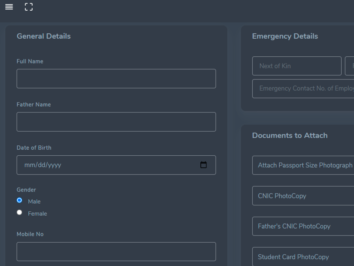Choose CNIC PhotoCopy file input
354x266 pixels.
303,196
